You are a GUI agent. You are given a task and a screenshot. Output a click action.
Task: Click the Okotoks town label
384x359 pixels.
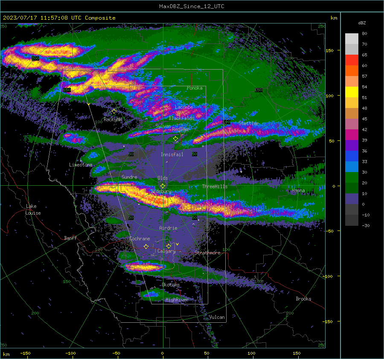(171, 285)
